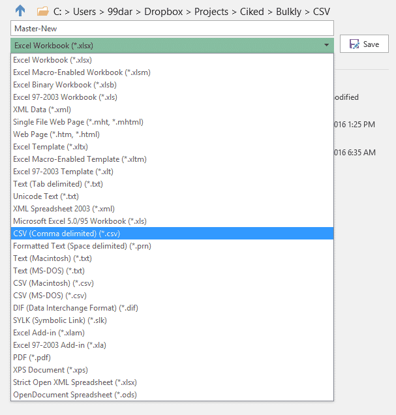Select Excel Template (*.xltx)
This screenshot has height=415, width=396.
tap(172, 147)
